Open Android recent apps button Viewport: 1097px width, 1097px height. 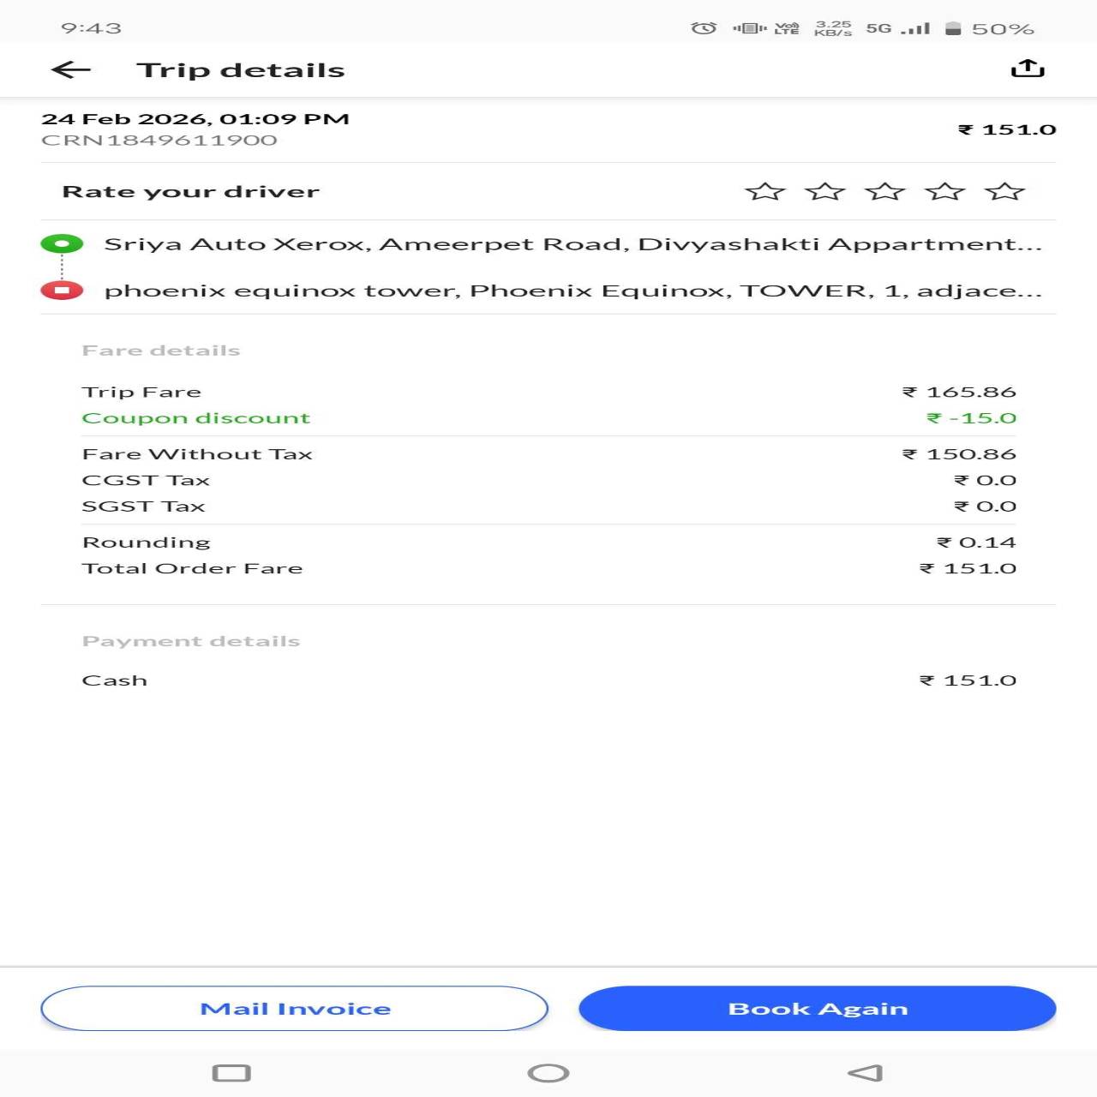[231, 1073]
